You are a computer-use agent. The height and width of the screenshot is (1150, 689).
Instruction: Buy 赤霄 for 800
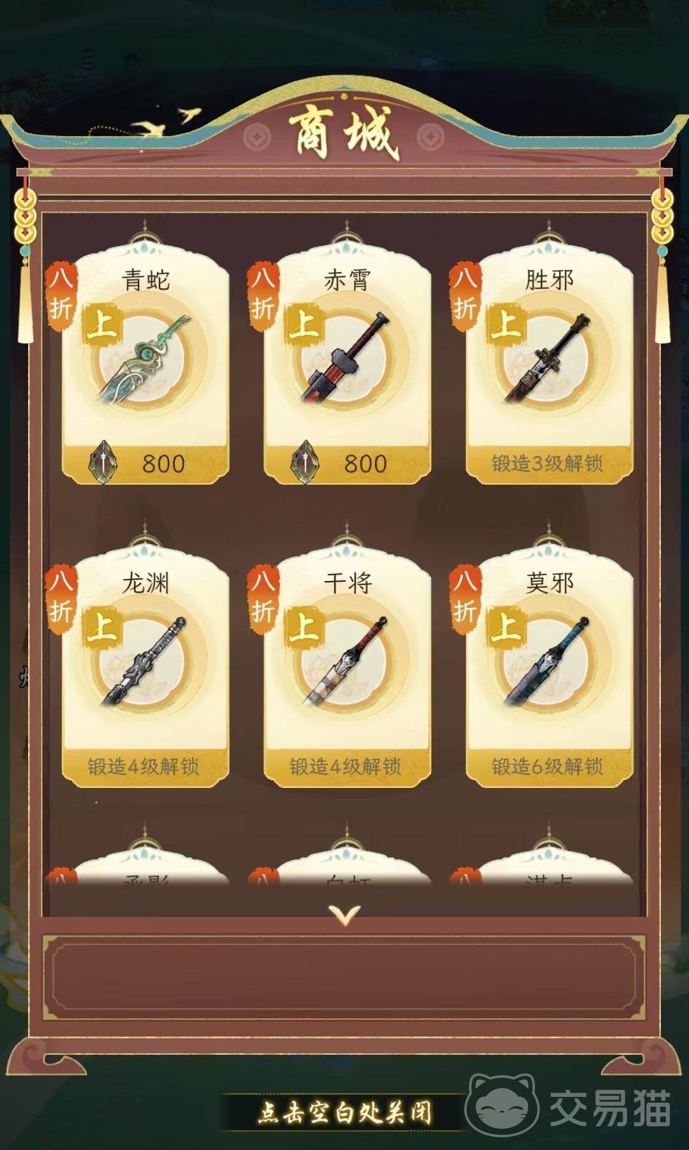click(x=347, y=463)
